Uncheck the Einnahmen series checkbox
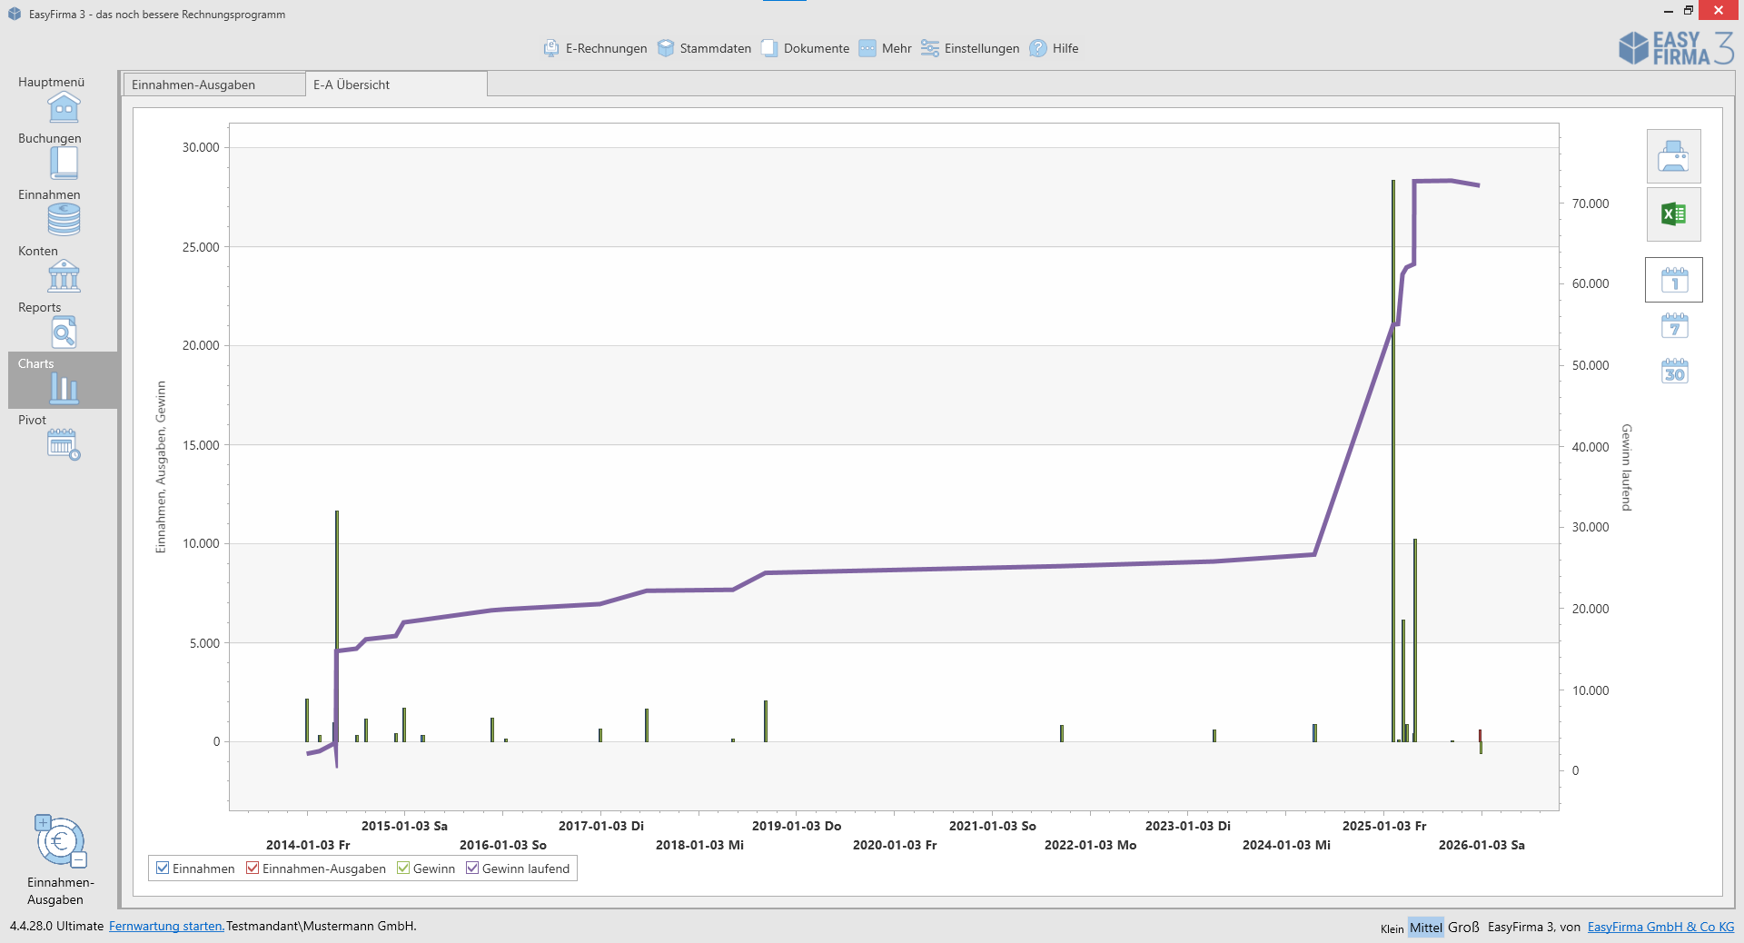 (163, 869)
